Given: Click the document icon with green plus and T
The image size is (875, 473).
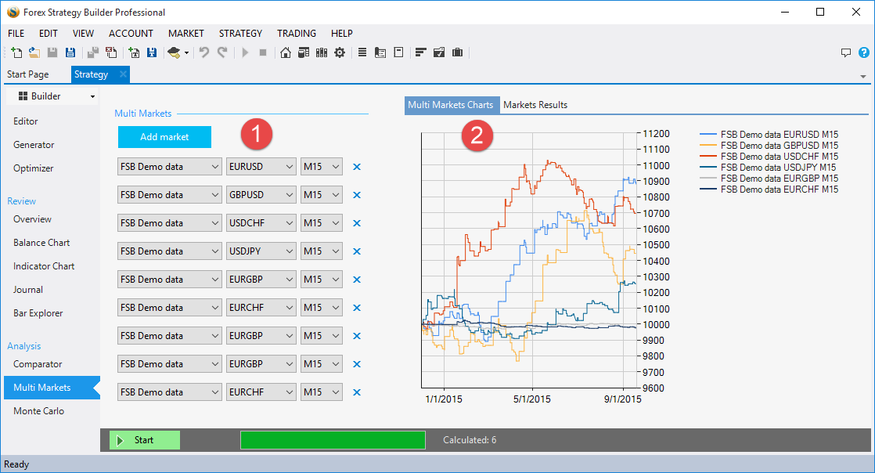Looking at the screenshot, I should click(134, 52).
